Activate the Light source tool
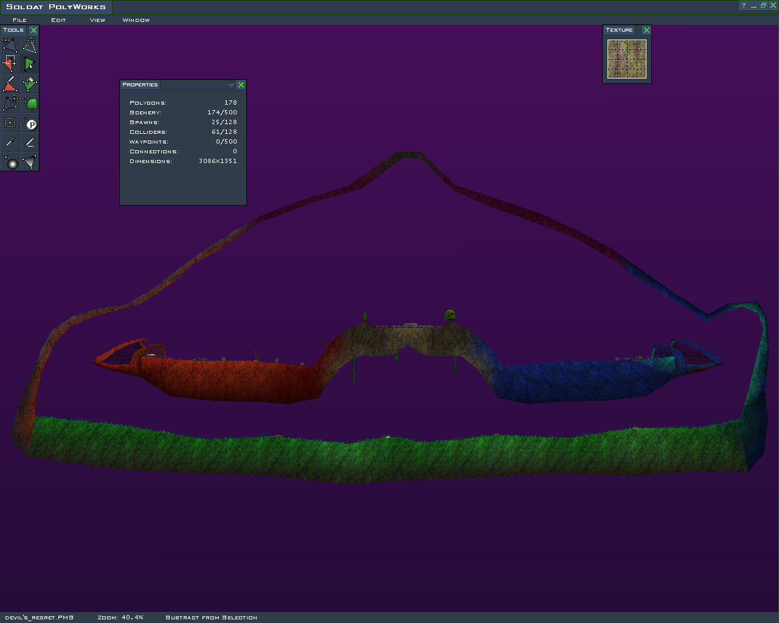Viewport: 779px width, 623px height. click(x=10, y=162)
